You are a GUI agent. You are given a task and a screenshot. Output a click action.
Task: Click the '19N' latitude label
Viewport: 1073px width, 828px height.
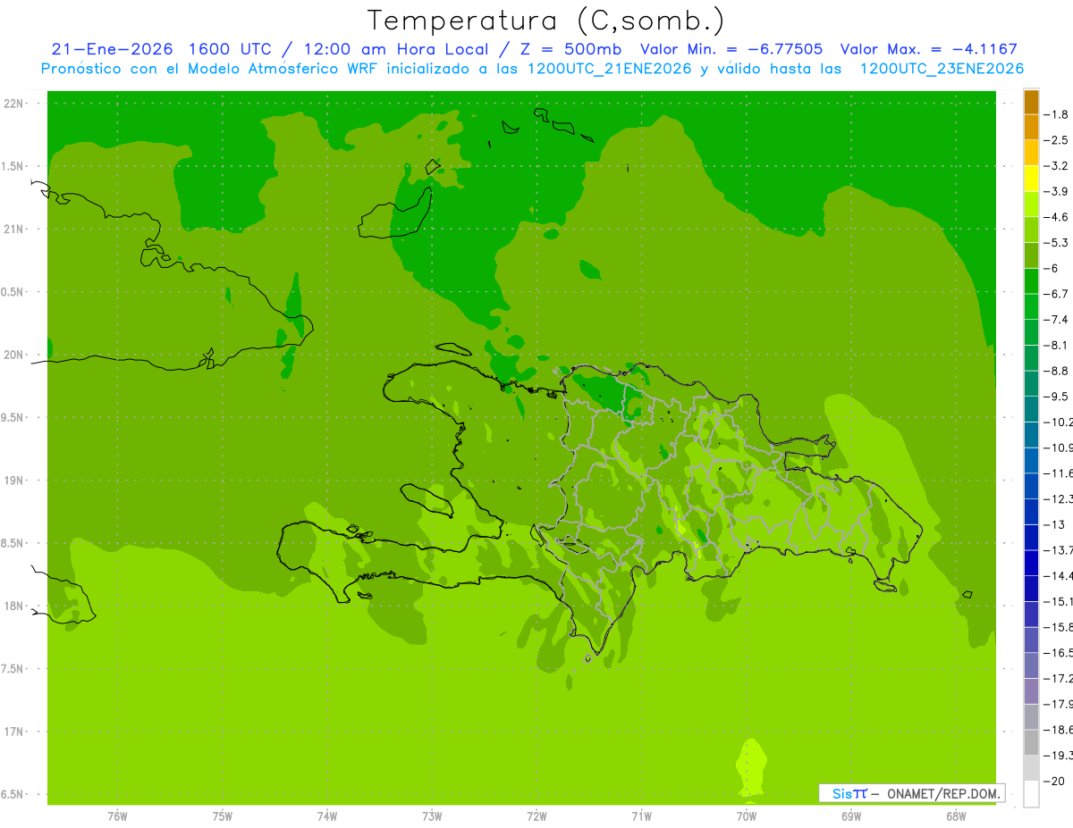(x=13, y=481)
